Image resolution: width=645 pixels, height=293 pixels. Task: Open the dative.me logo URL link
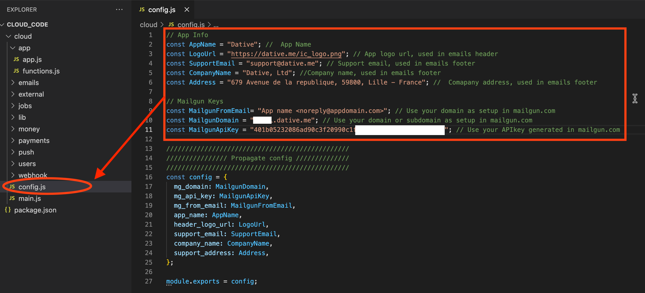tap(286, 54)
